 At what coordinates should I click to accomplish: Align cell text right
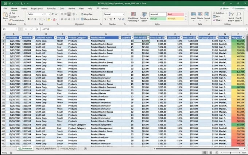69,19
